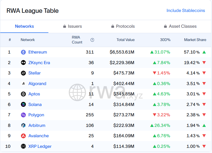Click the XRP Ledger logo icon

tap(23, 146)
